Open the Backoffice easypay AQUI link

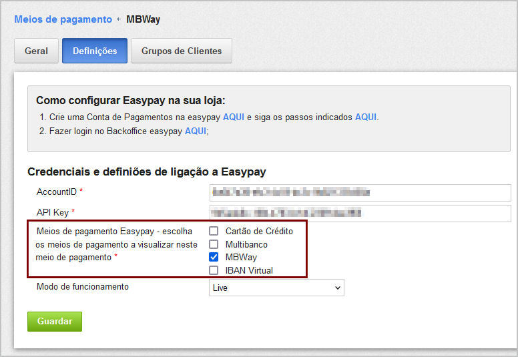click(196, 131)
